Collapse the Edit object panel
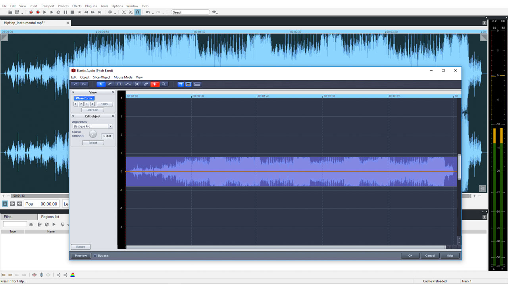This screenshot has height=286, width=508. coord(73,116)
